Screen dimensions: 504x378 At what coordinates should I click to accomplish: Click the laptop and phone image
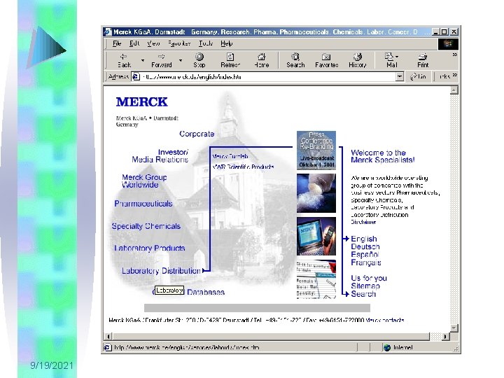316,237
